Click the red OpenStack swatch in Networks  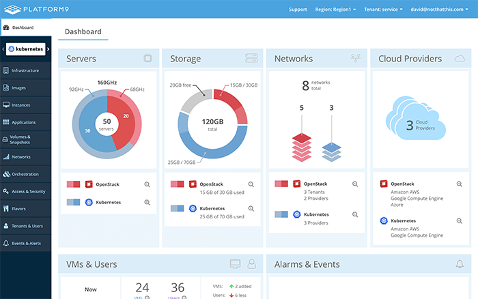click(281, 184)
